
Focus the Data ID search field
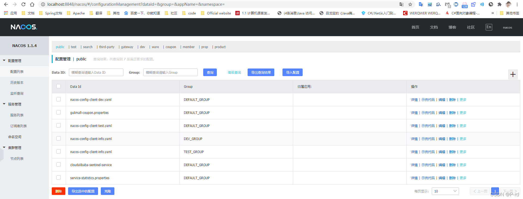[x=96, y=72]
